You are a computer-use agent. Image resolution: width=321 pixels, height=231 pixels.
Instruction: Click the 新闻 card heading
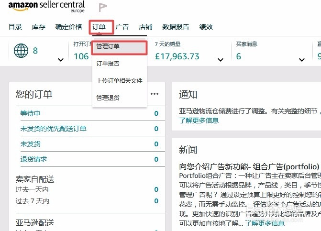coord(188,150)
